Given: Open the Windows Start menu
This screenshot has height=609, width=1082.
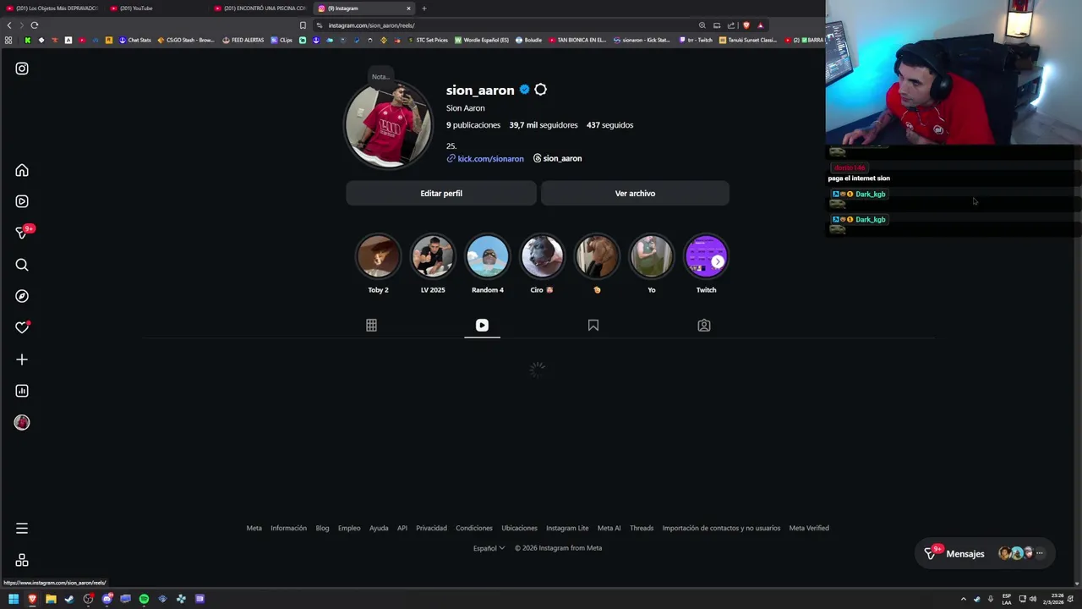Looking at the screenshot, I should pyautogui.click(x=14, y=599).
